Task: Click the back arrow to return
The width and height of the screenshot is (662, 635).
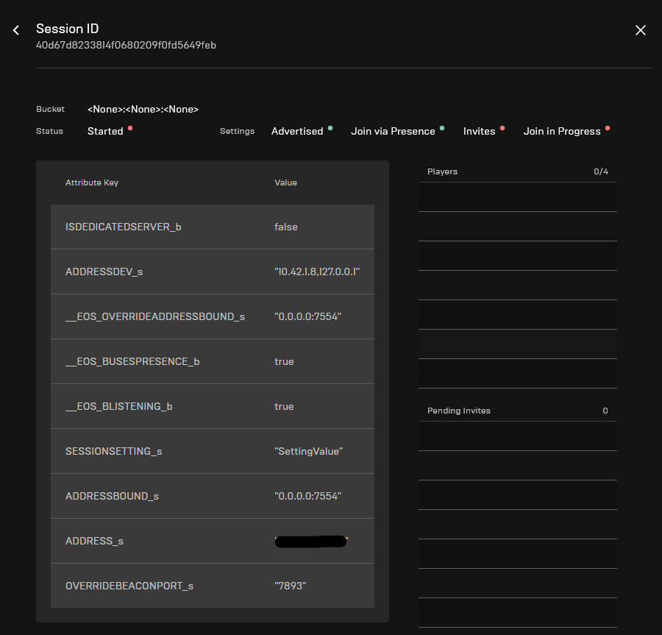Action: click(15, 29)
